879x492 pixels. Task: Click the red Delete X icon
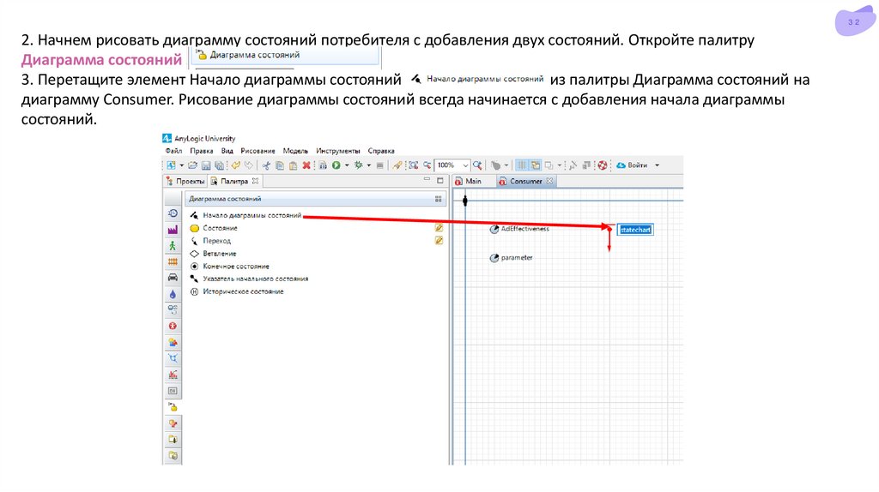pos(306,165)
